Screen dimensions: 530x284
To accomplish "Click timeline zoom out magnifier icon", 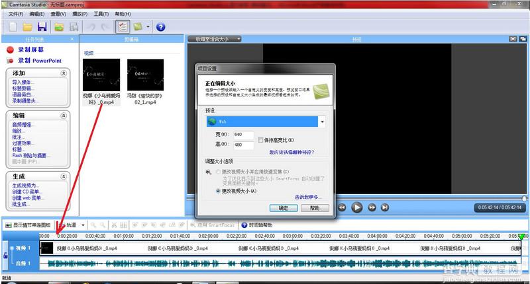I will point(103,225).
